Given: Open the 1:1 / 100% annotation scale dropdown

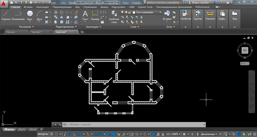Looking at the screenshot, I should click(173, 134).
